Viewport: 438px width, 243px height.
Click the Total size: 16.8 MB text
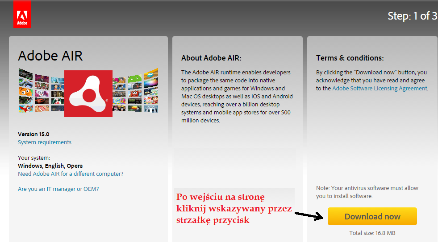tap(372, 233)
